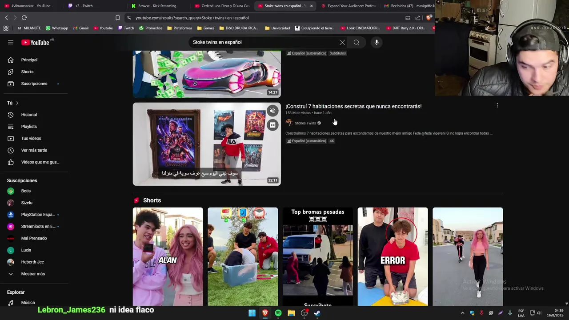Open more options for secret rooms video
The image size is (569, 320).
click(x=497, y=105)
